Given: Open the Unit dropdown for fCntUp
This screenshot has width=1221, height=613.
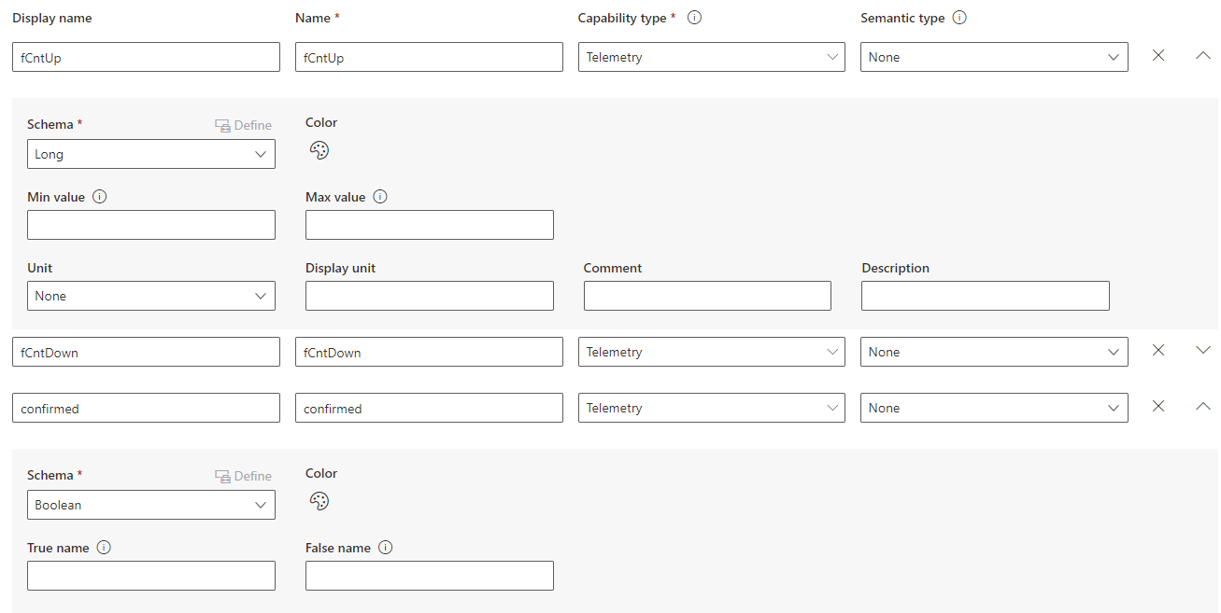Looking at the screenshot, I should 150,295.
